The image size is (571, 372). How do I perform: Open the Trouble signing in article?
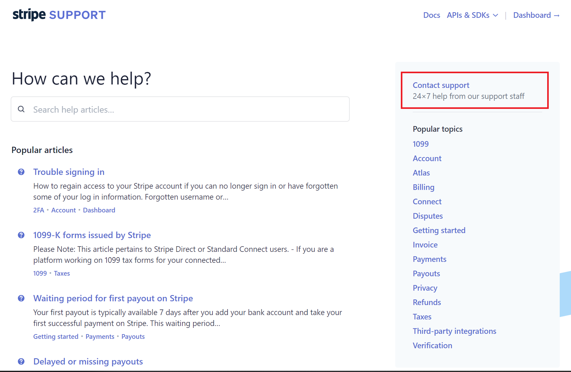69,172
